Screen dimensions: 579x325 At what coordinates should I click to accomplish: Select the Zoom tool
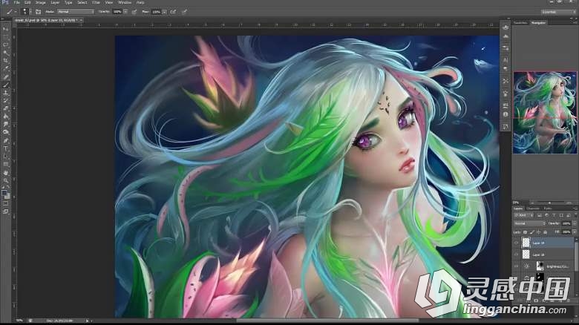point(5,180)
